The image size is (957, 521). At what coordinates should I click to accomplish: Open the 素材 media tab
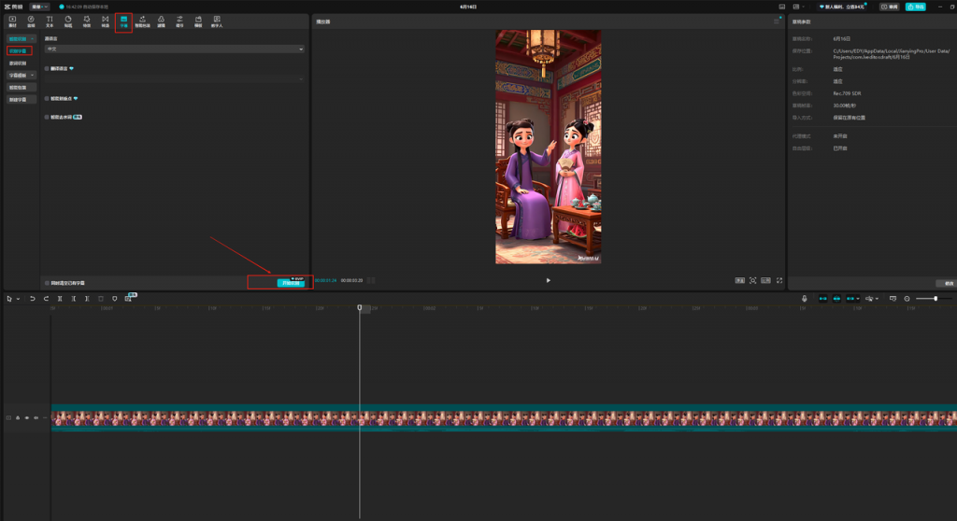click(x=12, y=21)
